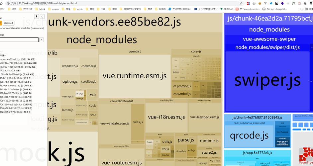This screenshot has height=166, width=313.
Task: Open the GitHub fengshi1 bookmark
Action: point(275,9)
